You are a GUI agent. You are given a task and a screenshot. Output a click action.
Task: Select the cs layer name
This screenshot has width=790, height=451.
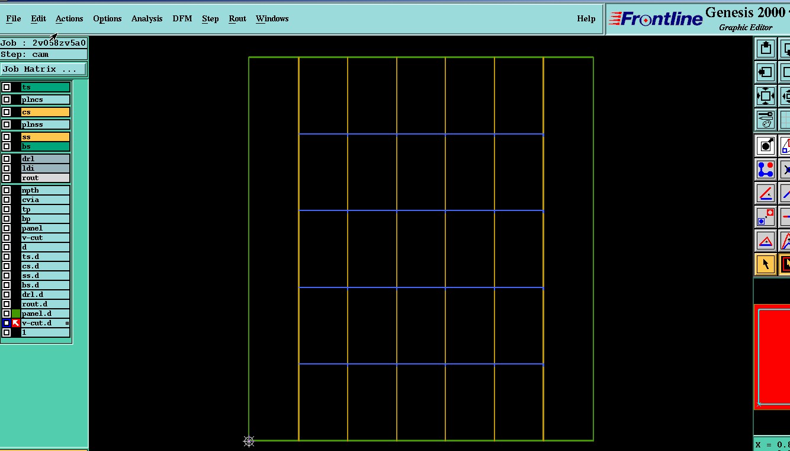click(46, 112)
